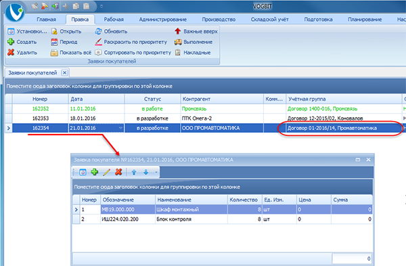The height and width of the screenshot is (266, 406).
Task: Click the Блок контроля name cell
Action: (191, 219)
